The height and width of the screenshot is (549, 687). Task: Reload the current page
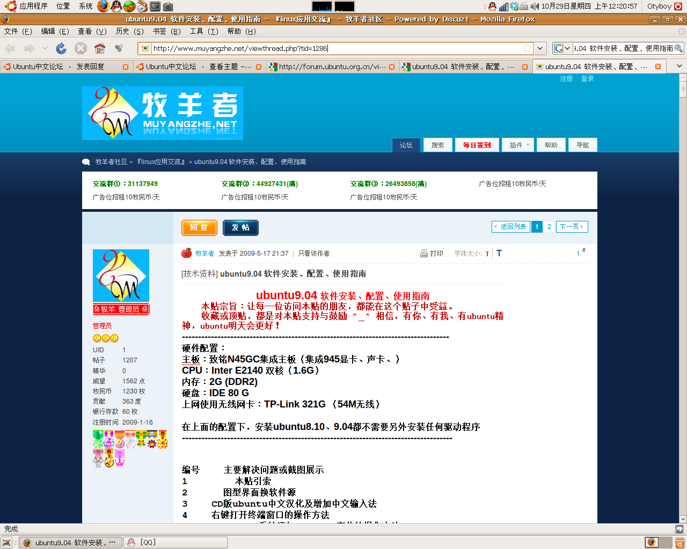(61, 49)
